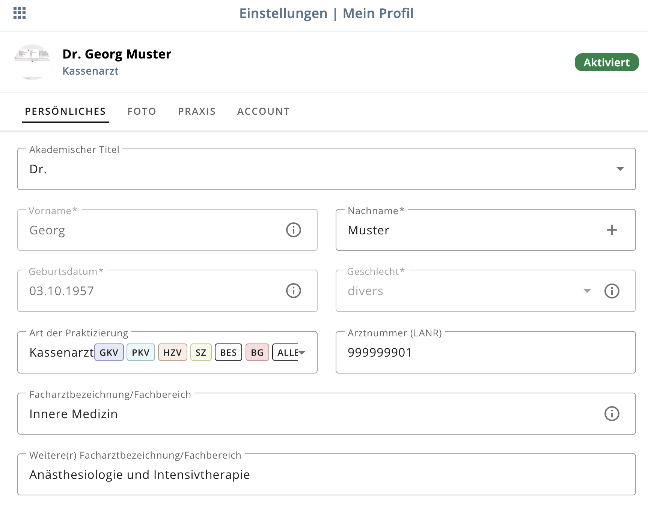The height and width of the screenshot is (507, 648).
Task: Click the profile avatar picture
Action: tap(32, 62)
